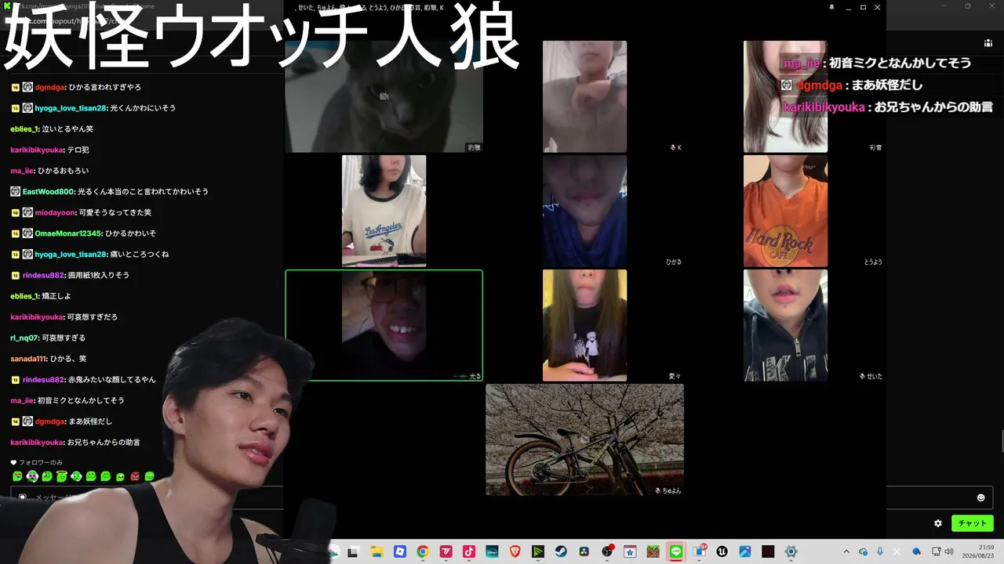Open the File Explorer taskbar icon

pos(376,551)
